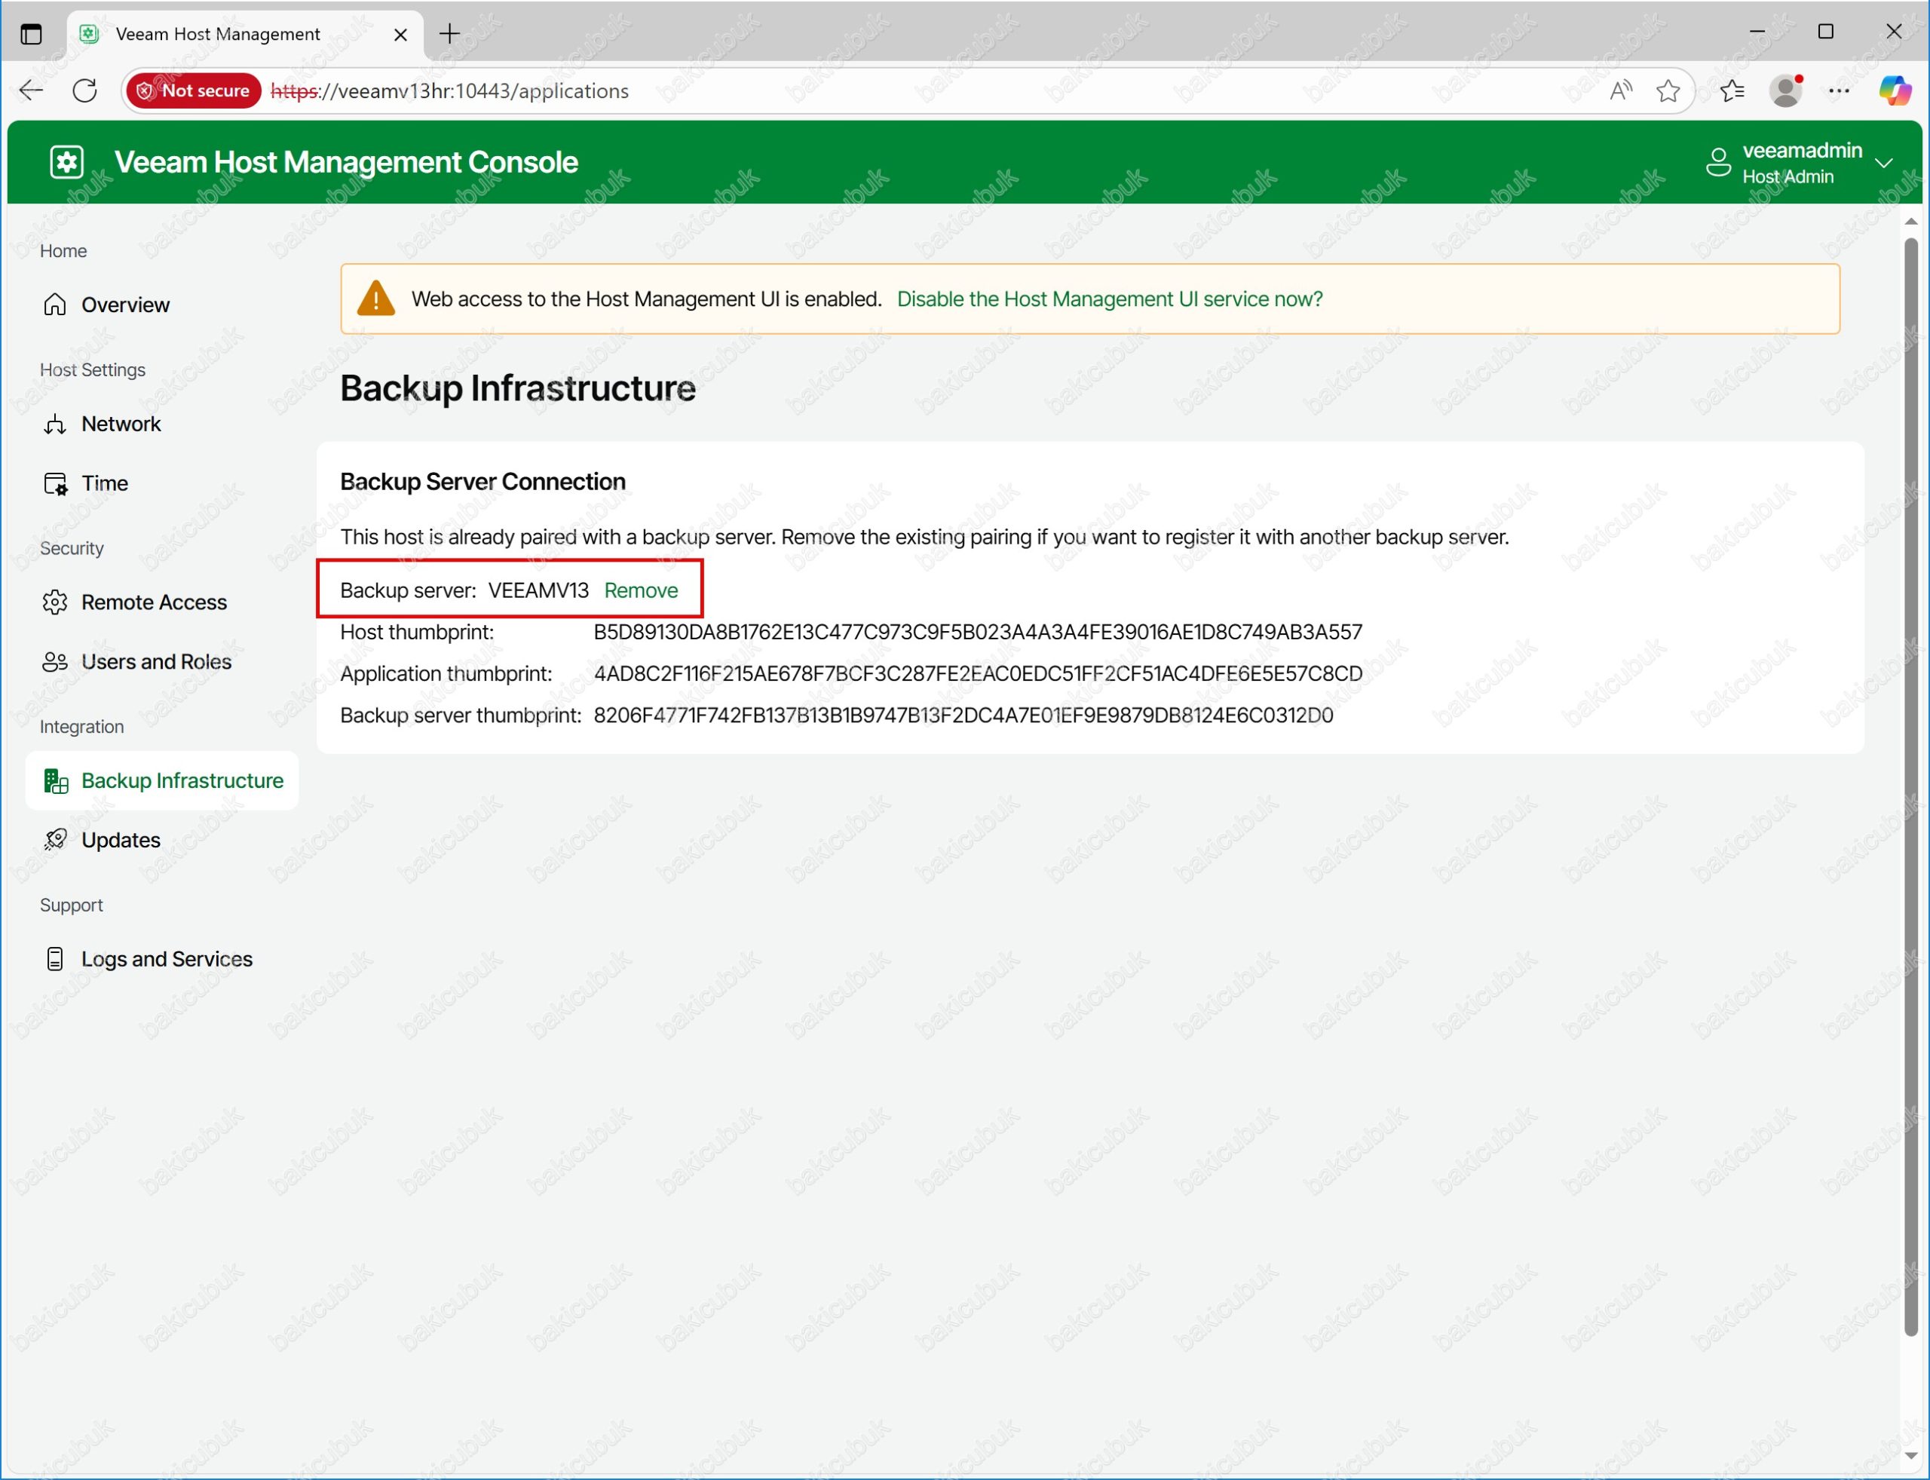Click the Users and Roles people icon
1930x1480 pixels.
pos(54,662)
